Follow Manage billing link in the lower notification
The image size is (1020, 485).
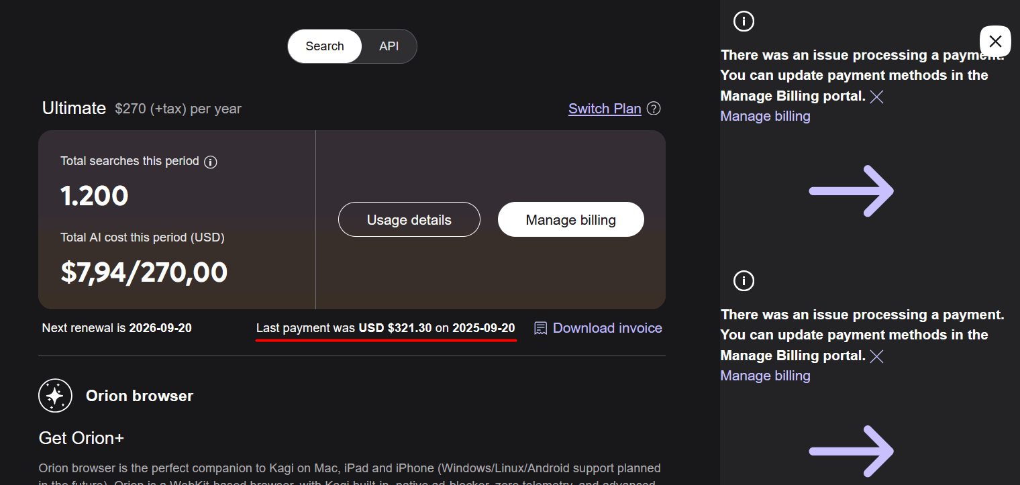click(765, 376)
